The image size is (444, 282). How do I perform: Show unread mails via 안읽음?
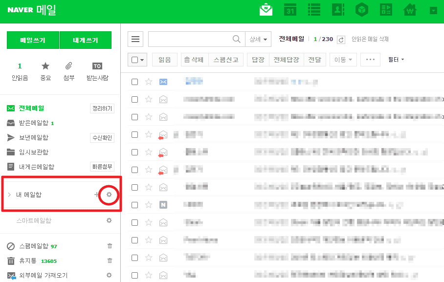[x=20, y=72]
